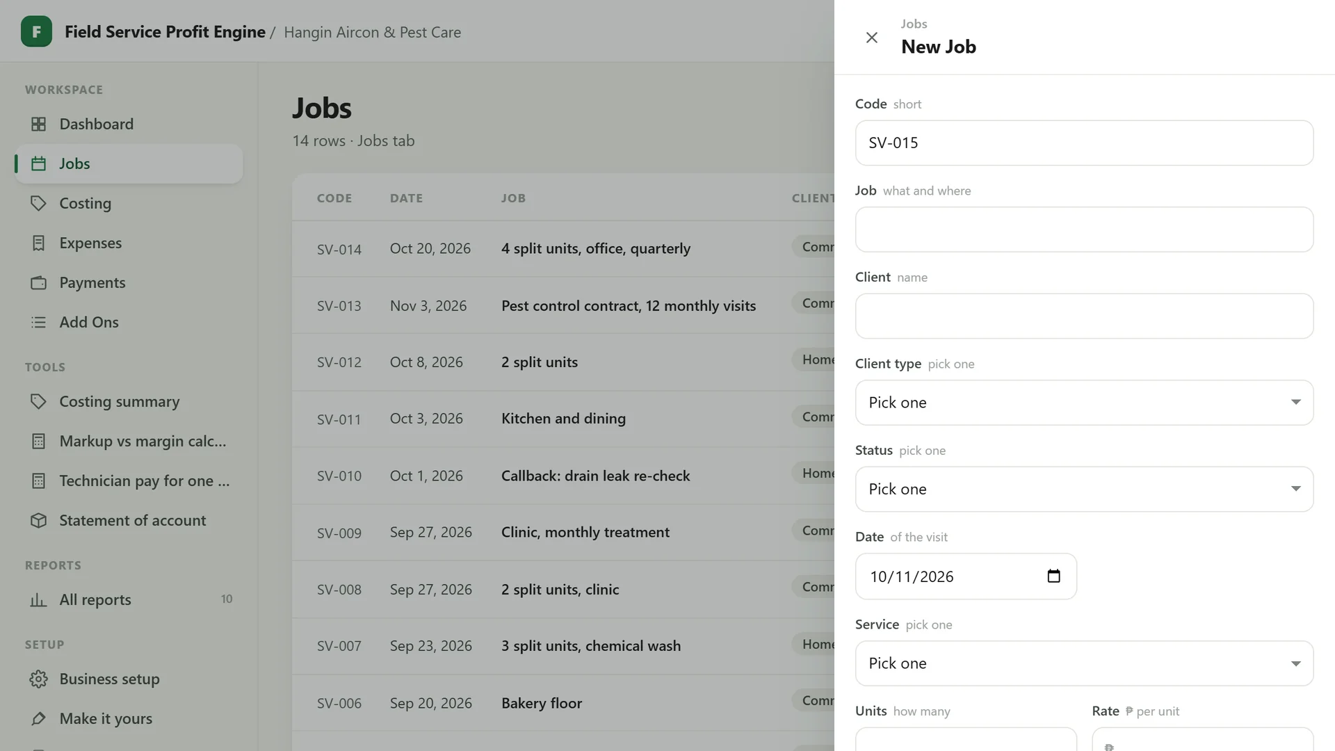Click the Payments wallet icon

click(39, 282)
